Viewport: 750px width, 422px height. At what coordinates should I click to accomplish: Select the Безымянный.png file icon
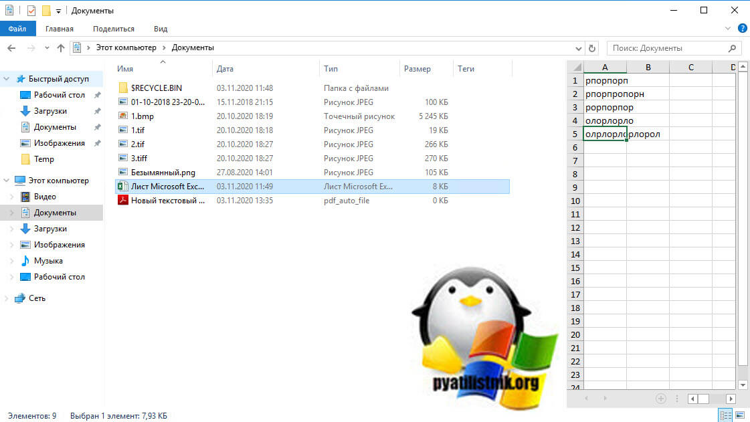tap(123, 172)
